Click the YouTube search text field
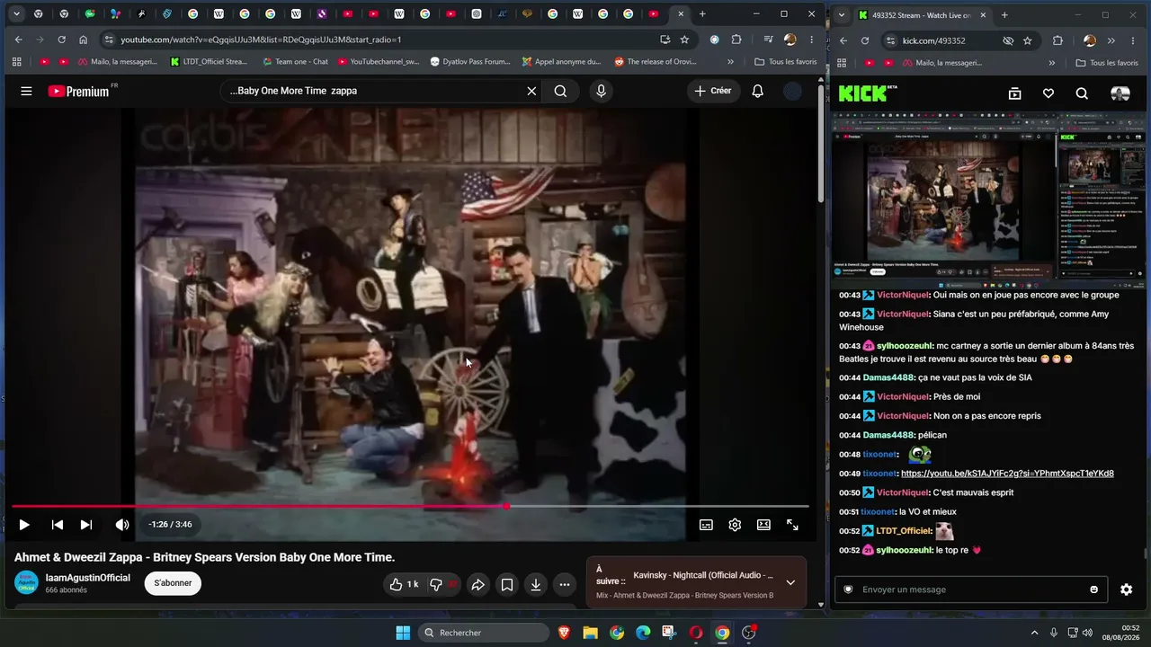 coord(373,91)
